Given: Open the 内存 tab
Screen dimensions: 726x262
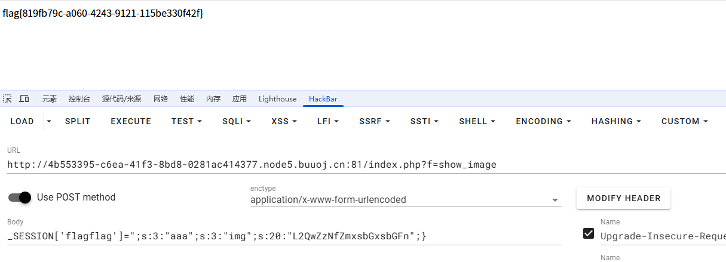Looking at the screenshot, I should coord(213,99).
